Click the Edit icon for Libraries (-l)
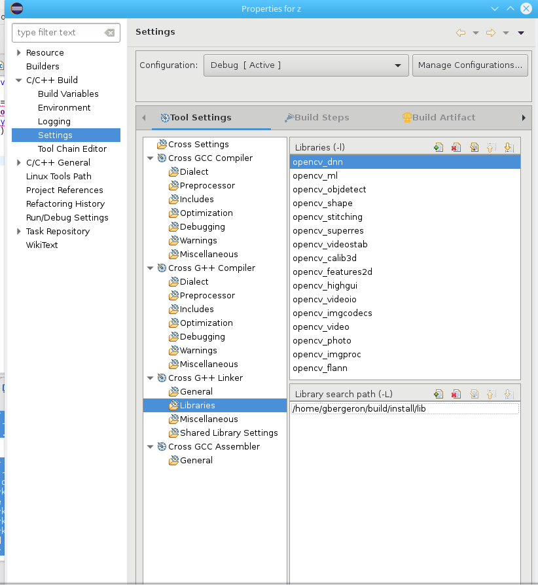 tap(474, 148)
